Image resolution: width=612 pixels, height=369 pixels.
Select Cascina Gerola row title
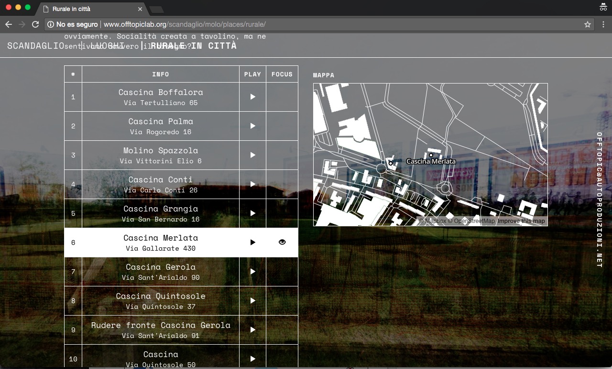(x=161, y=267)
